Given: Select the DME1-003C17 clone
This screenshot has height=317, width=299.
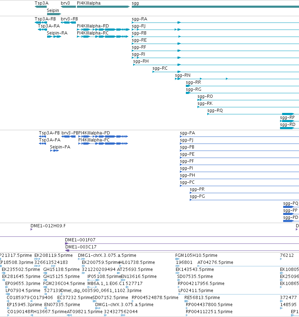Looking at the screenshot, I should coord(182,251).
